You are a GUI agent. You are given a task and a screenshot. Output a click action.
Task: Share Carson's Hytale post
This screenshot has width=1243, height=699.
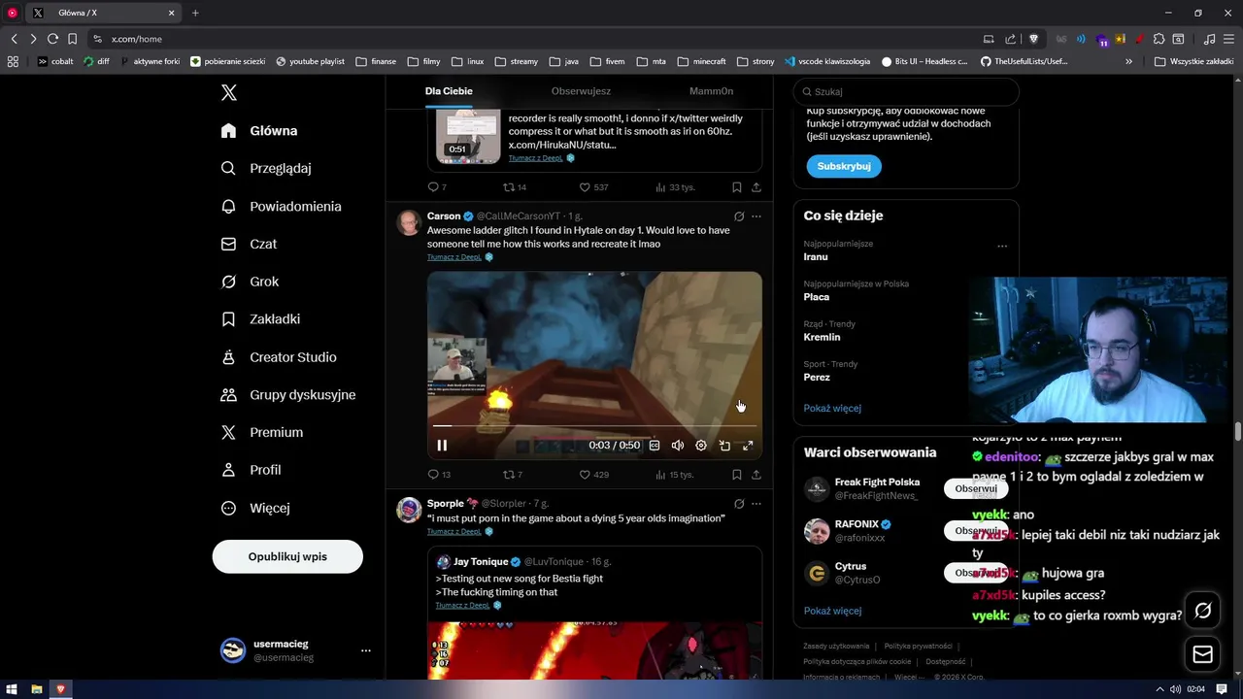756,475
